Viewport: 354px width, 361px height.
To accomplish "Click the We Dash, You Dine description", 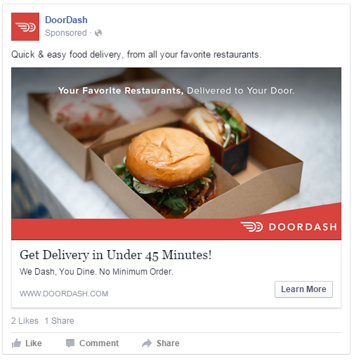I will coord(96,272).
